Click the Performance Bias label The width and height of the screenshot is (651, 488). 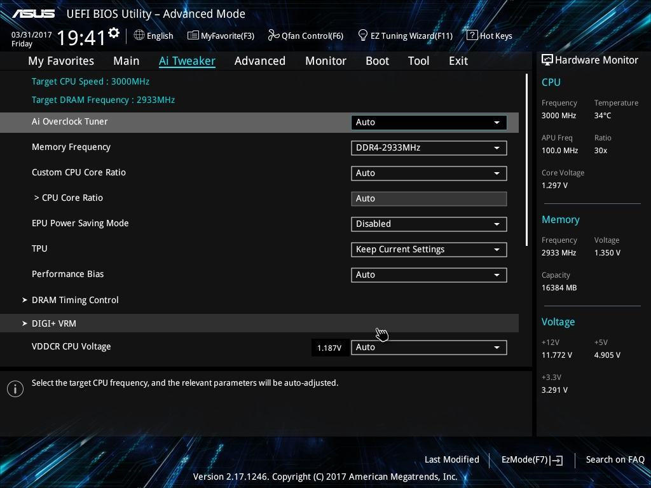(x=67, y=274)
